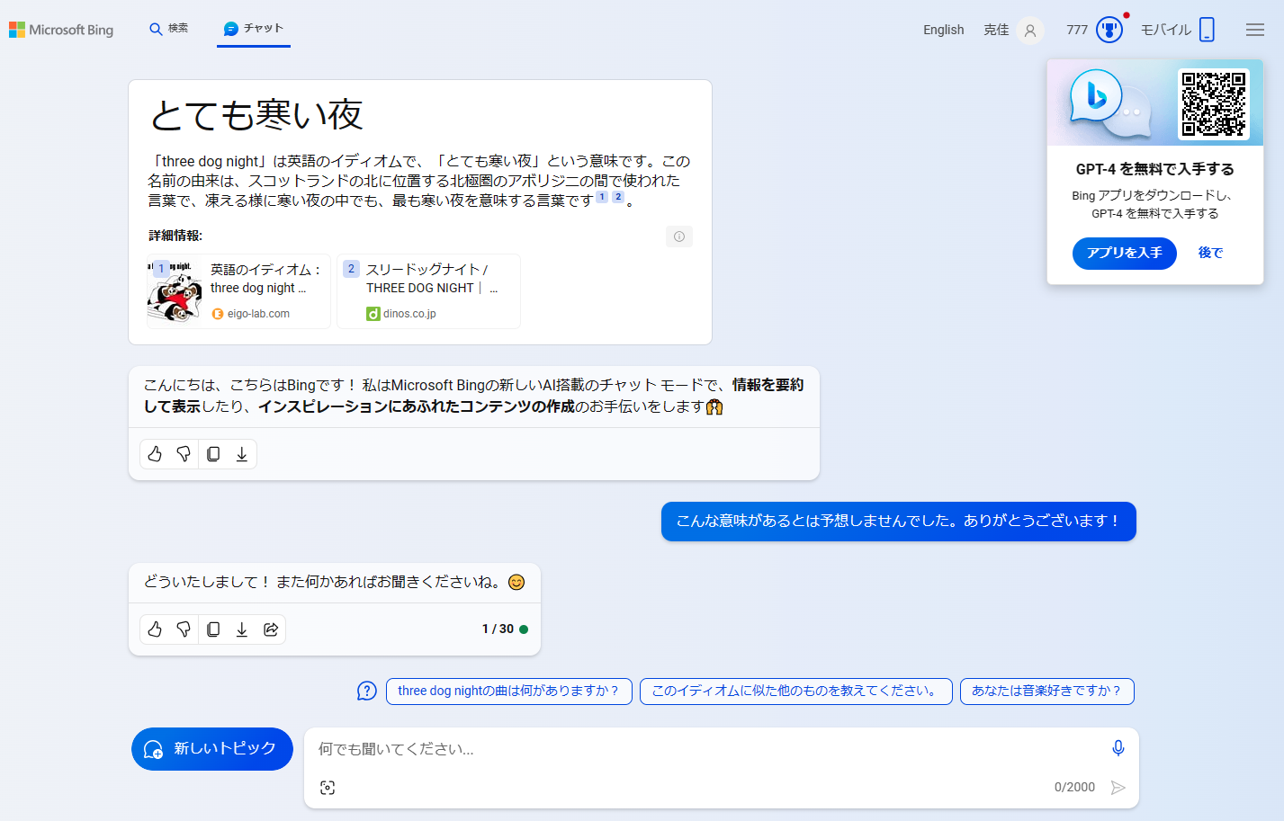Open the hamburger menu
Image resolution: width=1284 pixels, height=821 pixels.
coord(1255,30)
